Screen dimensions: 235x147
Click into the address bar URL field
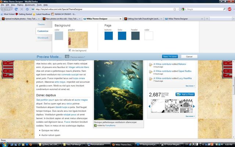[x=104, y=9]
